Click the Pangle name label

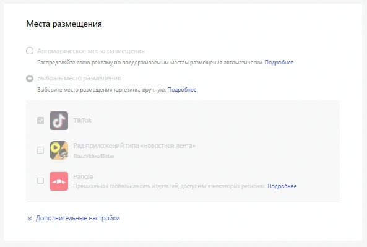[83, 177]
